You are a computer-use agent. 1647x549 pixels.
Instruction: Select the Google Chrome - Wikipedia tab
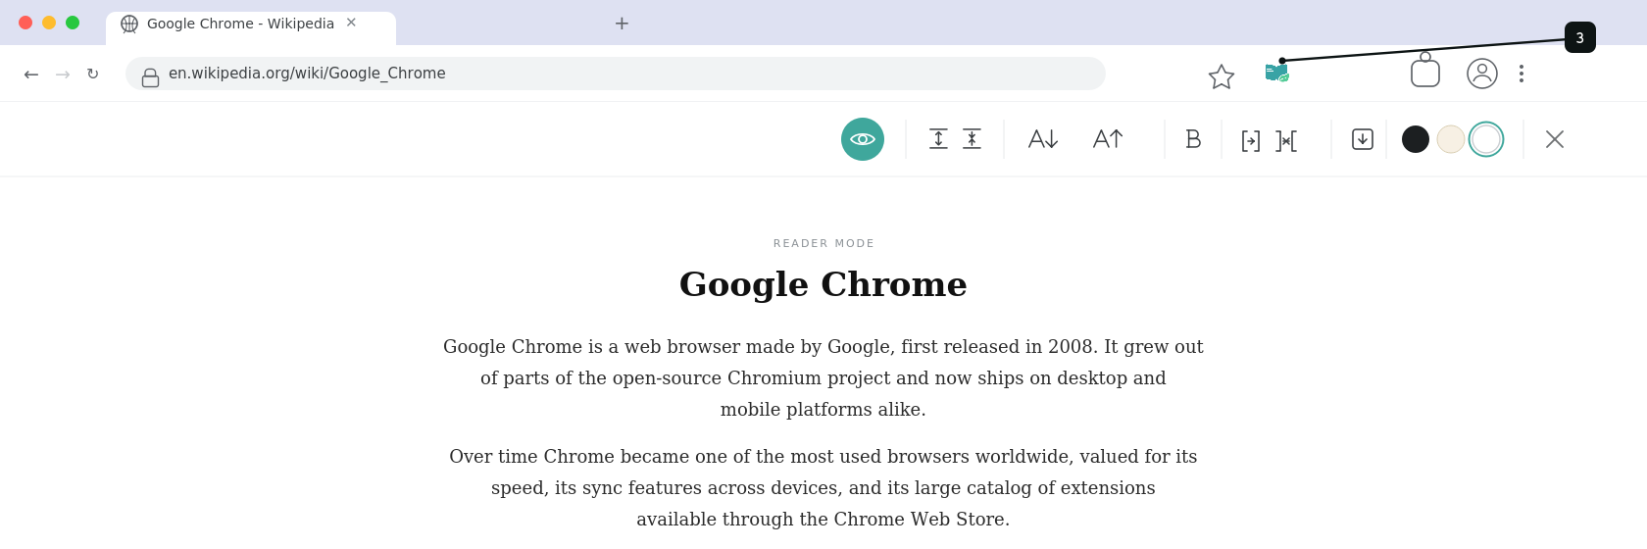(251, 27)
